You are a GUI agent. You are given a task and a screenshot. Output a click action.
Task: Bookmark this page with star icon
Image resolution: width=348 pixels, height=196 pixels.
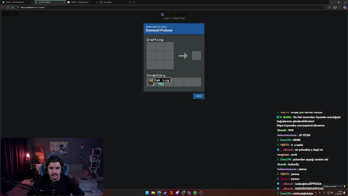coord(324,7)
